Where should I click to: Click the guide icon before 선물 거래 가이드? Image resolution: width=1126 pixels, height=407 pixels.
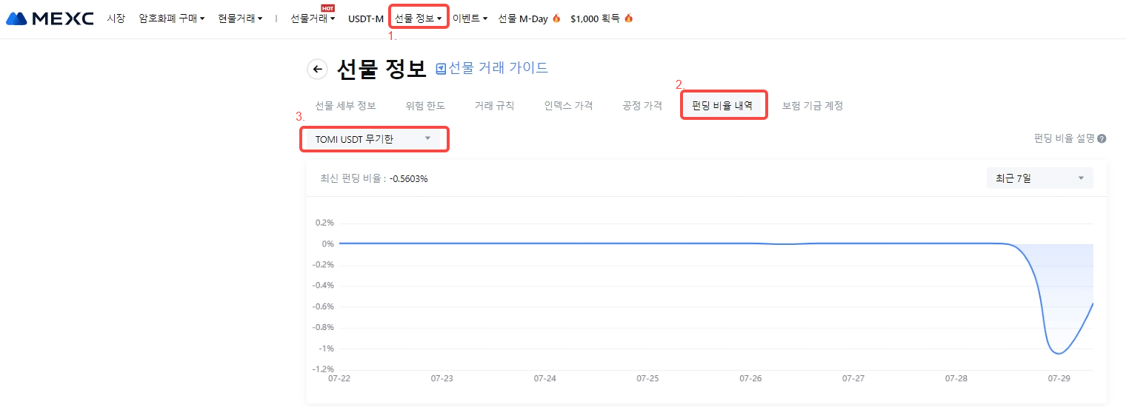tap(441, 69)
